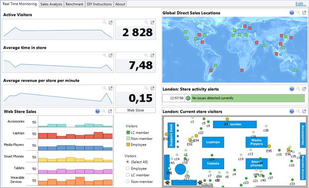Open the About tab
The image size is (309, 188).
point(120,4)
